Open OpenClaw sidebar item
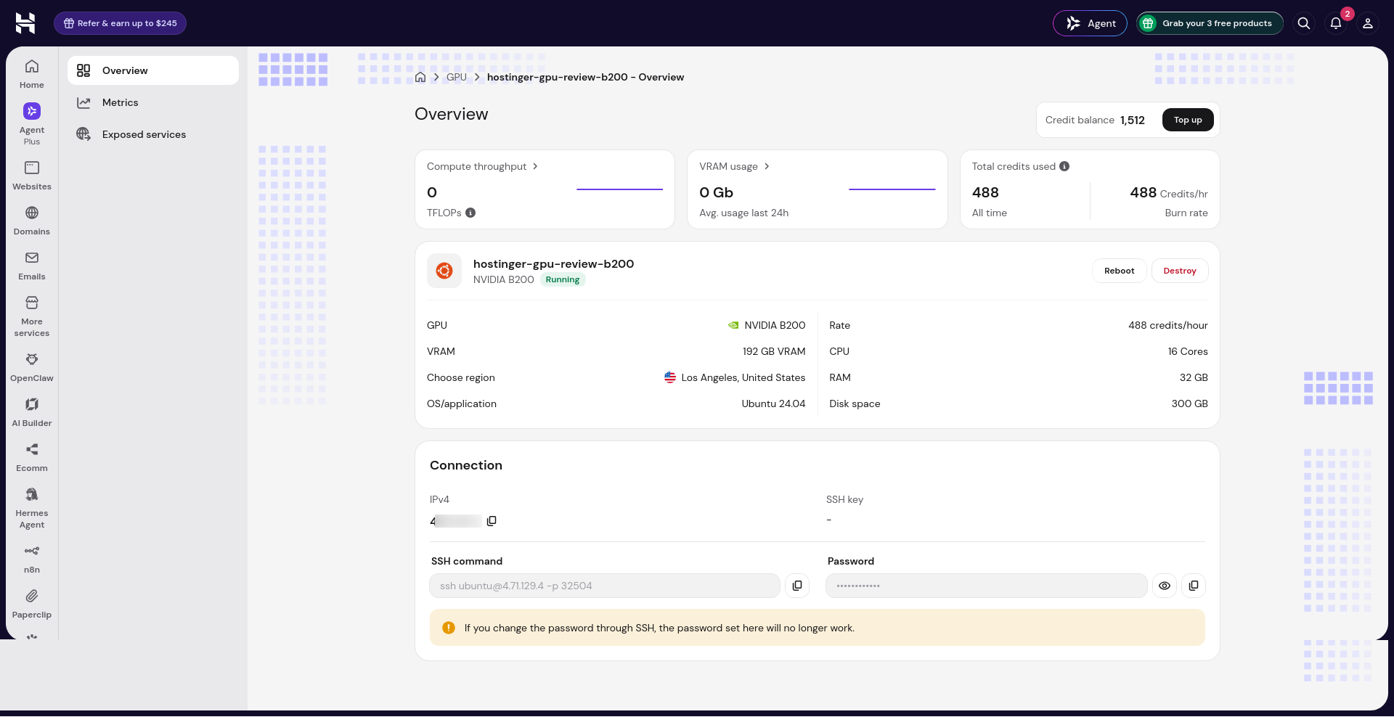The width and height of the screenshot is (1394, 717). click(x=32, y=367)
